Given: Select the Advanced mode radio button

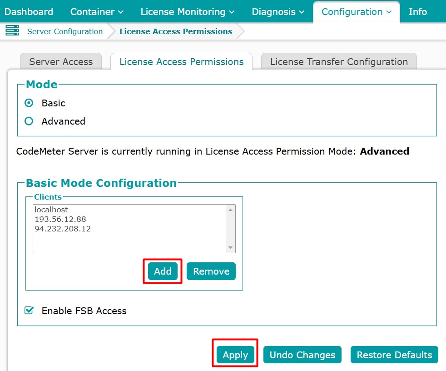Looking at the screenshot, I should [29, 121].
